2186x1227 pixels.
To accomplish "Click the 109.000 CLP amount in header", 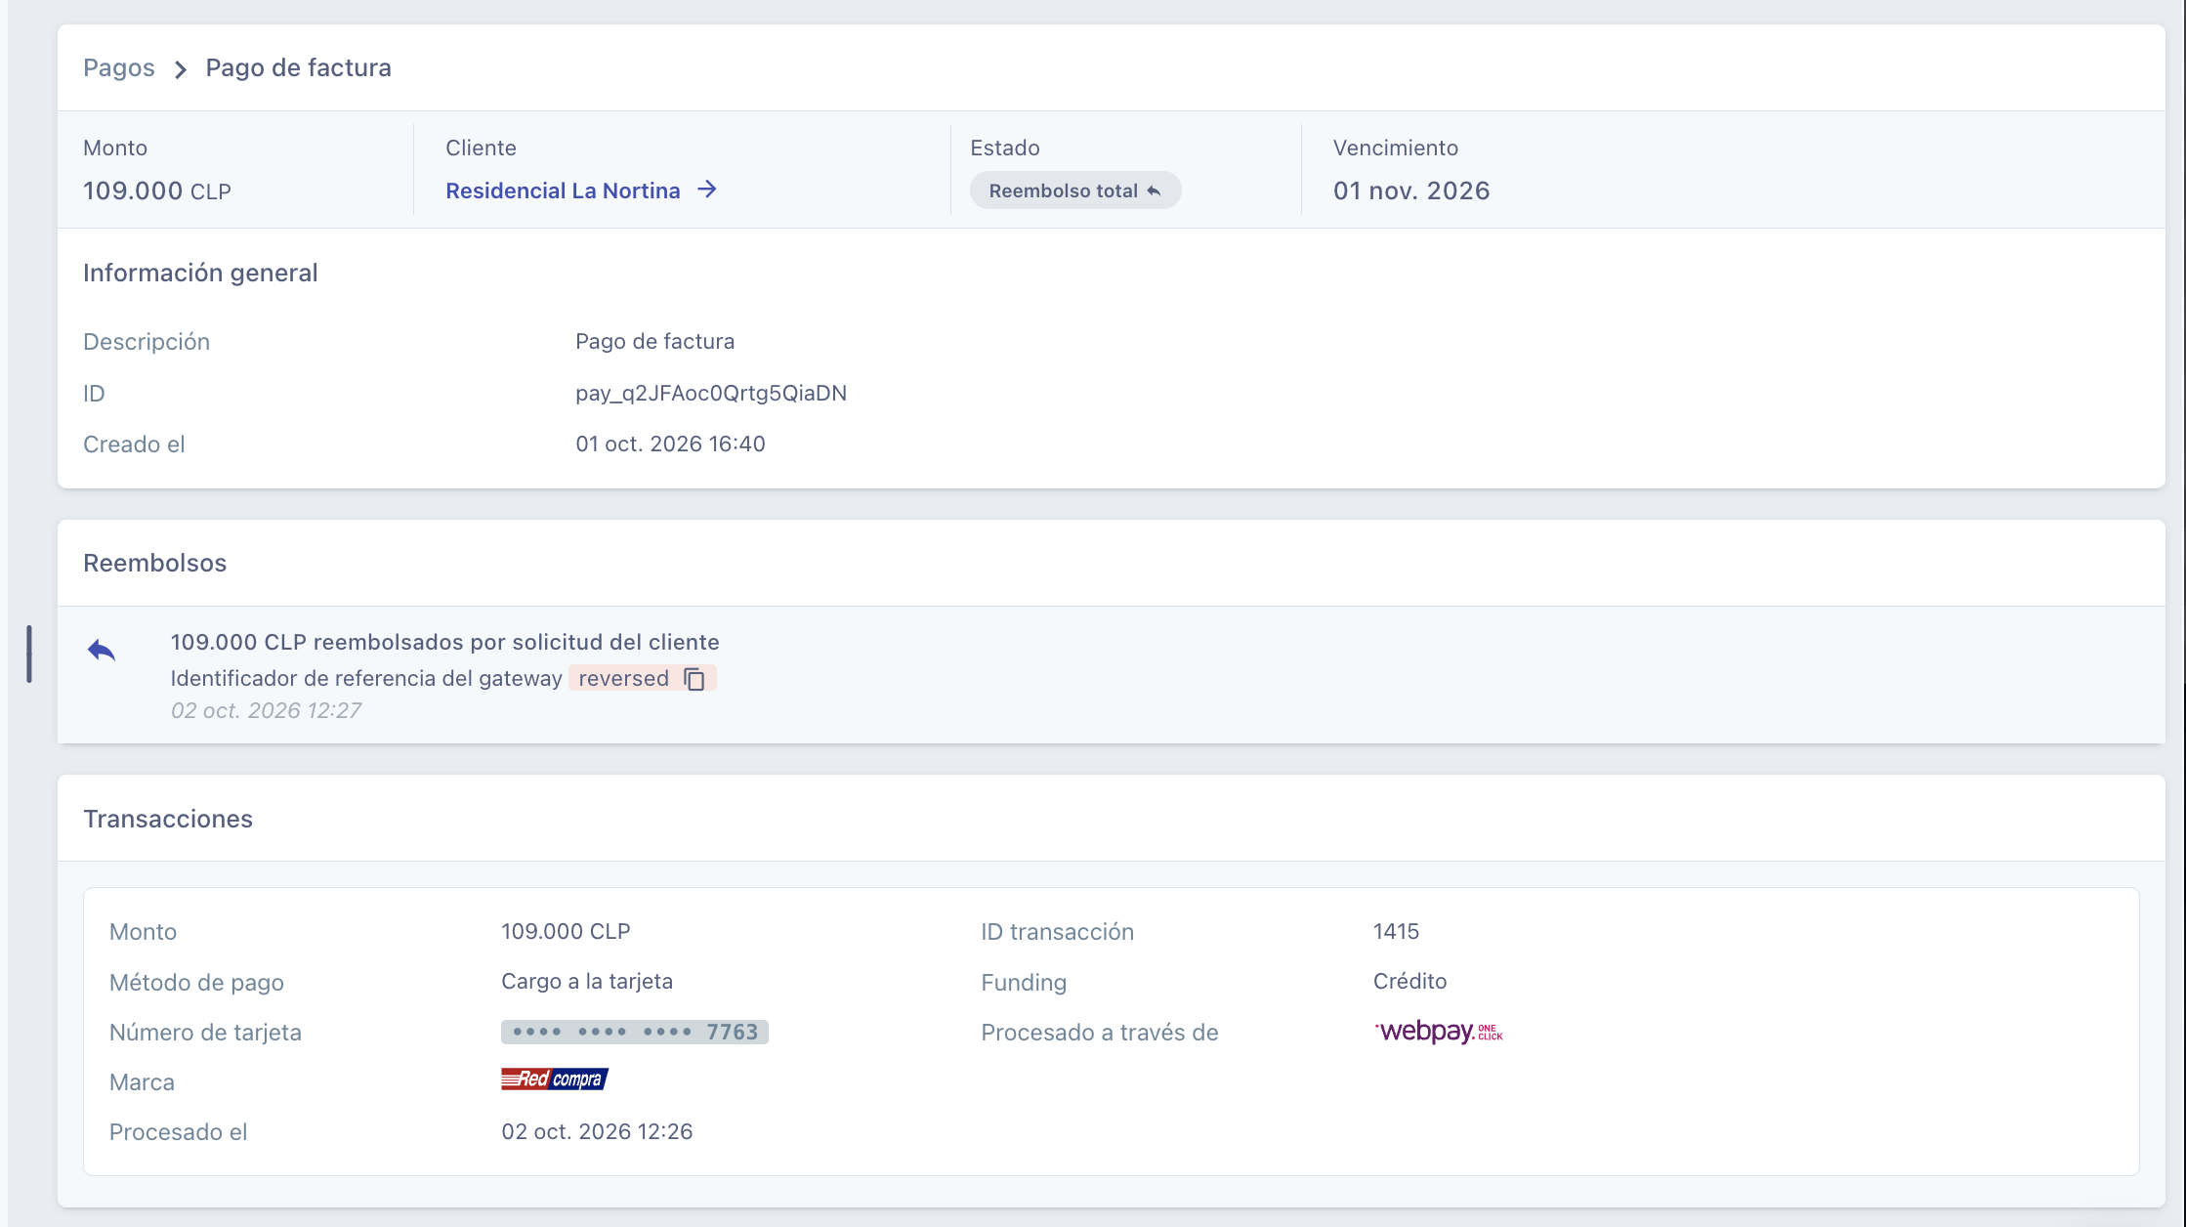I will (x=157, y=190).
